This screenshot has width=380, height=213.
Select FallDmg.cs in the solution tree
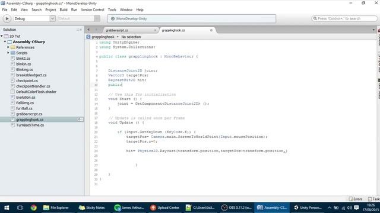[x=25, y=103]
